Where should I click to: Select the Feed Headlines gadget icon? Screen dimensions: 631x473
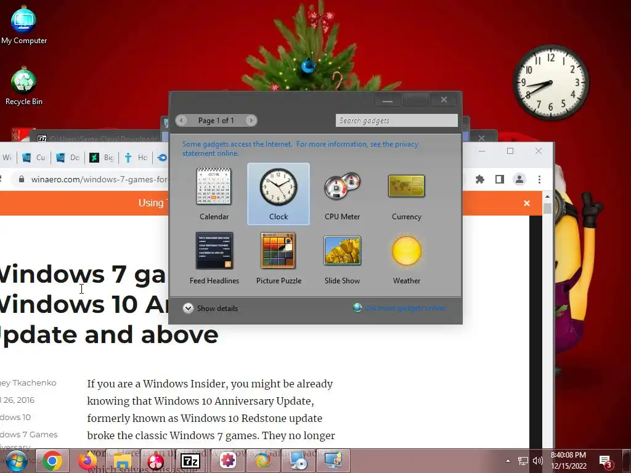pyautogui.click(x=214, y=250)
